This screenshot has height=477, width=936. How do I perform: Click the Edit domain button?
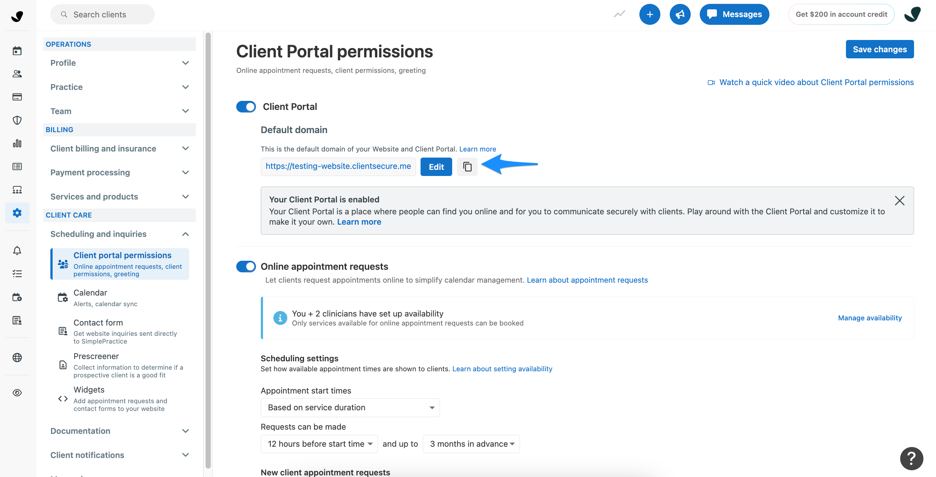point(436,167)
